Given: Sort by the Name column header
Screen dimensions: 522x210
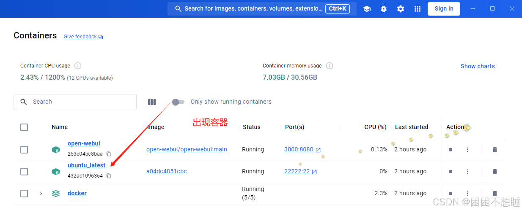Looking at the screenshot, I should pyautogui.click(x=60, y=127).
